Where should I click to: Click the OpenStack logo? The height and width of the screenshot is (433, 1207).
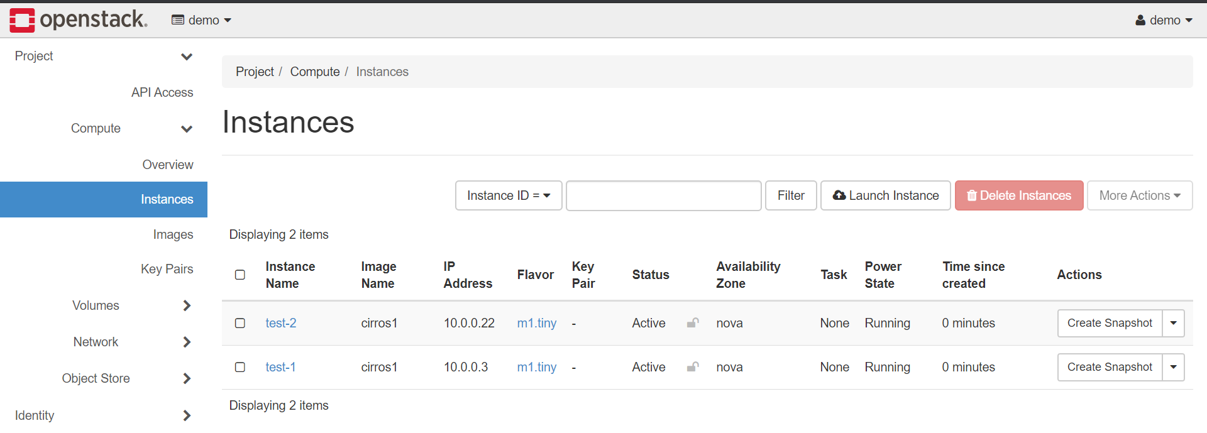coord(79,20)
